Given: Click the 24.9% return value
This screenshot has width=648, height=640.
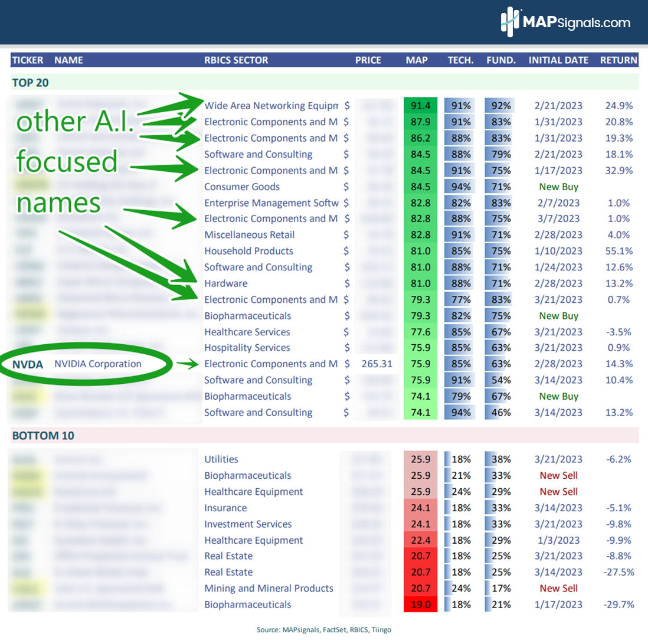Looking at the screenshot, I should click(x=619, y=106).
